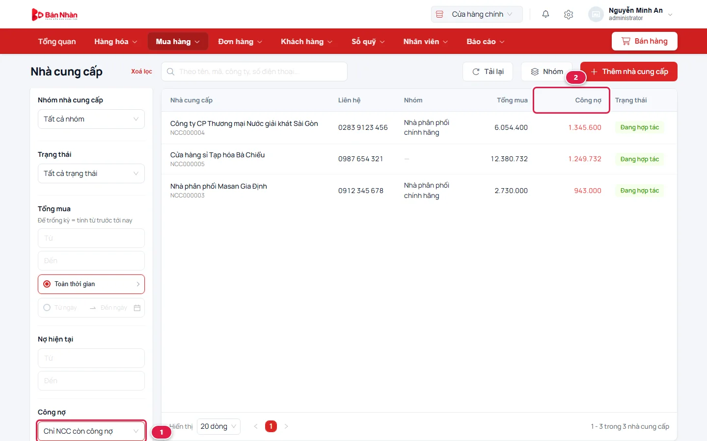
Task: Click the Nợ hiện tại 'Đến' input
Action: pyautogui.click(x=91, y=381)
